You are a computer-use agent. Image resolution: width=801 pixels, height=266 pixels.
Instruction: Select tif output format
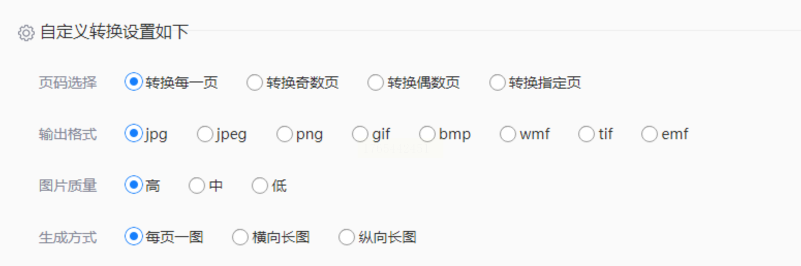pos(587,135)
